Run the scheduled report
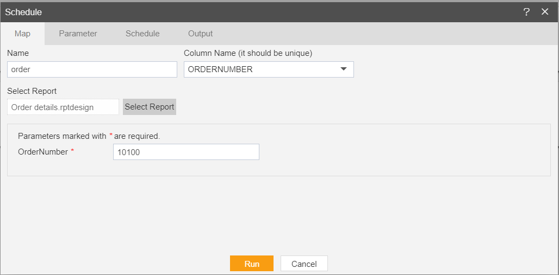Screen dimensions: 559x275 click(252, 264)
